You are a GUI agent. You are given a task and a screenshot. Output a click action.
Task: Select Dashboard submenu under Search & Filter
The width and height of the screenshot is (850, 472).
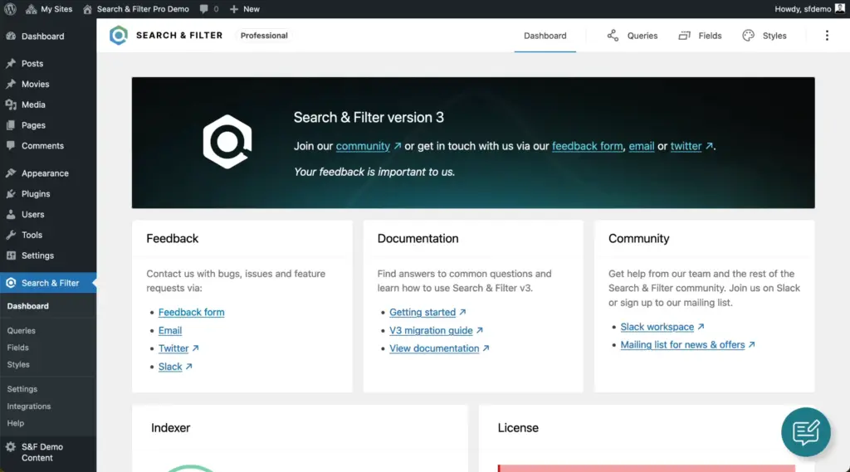pyautogui.click(x=27, y=306)
